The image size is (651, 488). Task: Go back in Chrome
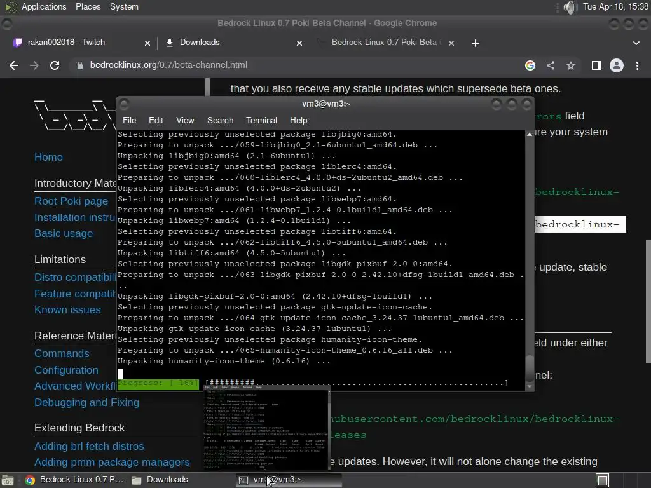point(14,65)
